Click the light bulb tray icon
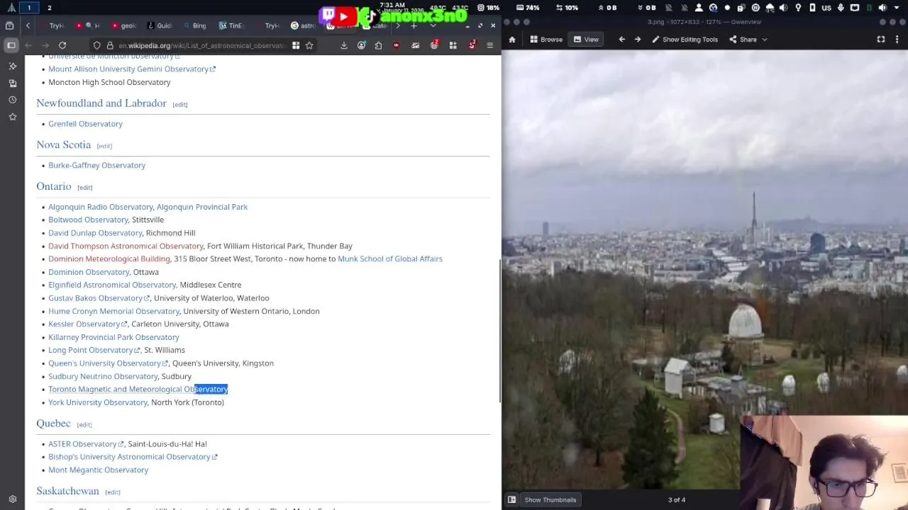 [798, 8]
